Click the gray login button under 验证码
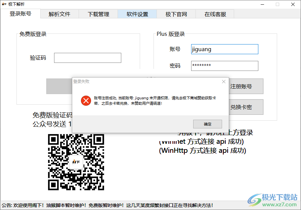Image resolution: width=301 pixels, height=210 pixels. pos(59,86)
